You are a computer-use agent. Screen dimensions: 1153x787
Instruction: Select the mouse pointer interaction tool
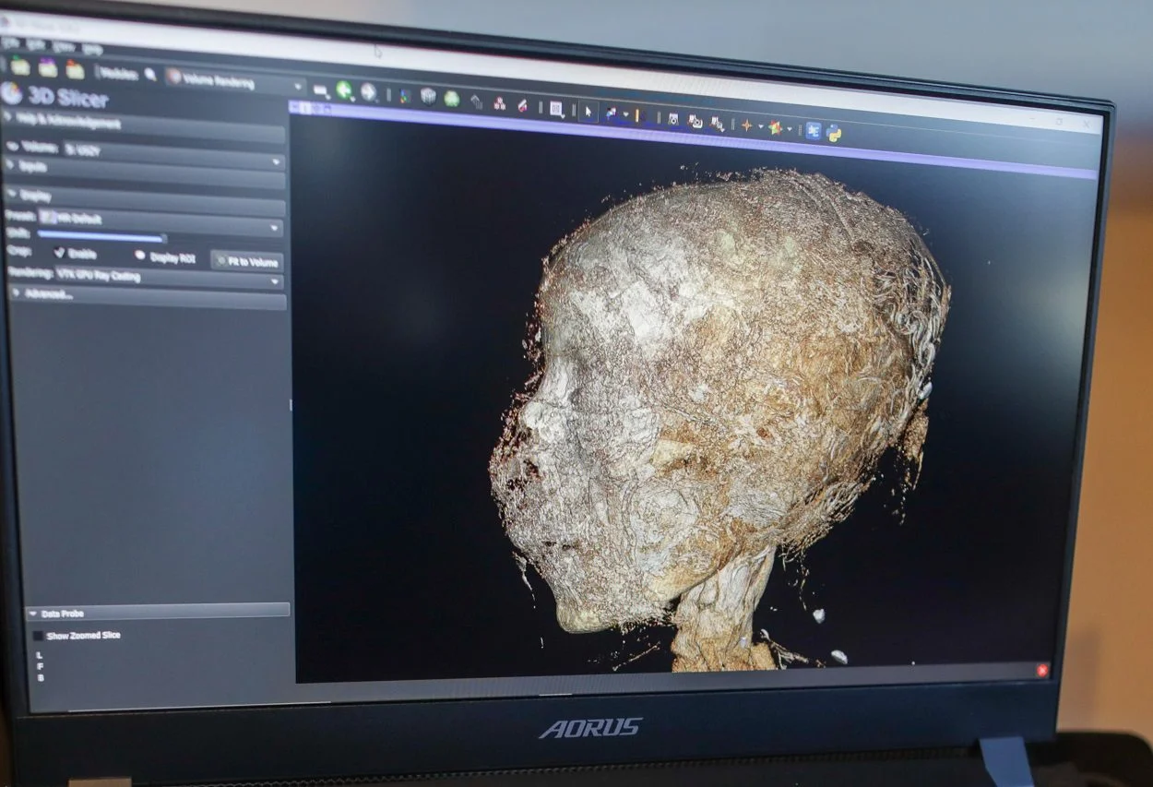[x=588, y=113]
